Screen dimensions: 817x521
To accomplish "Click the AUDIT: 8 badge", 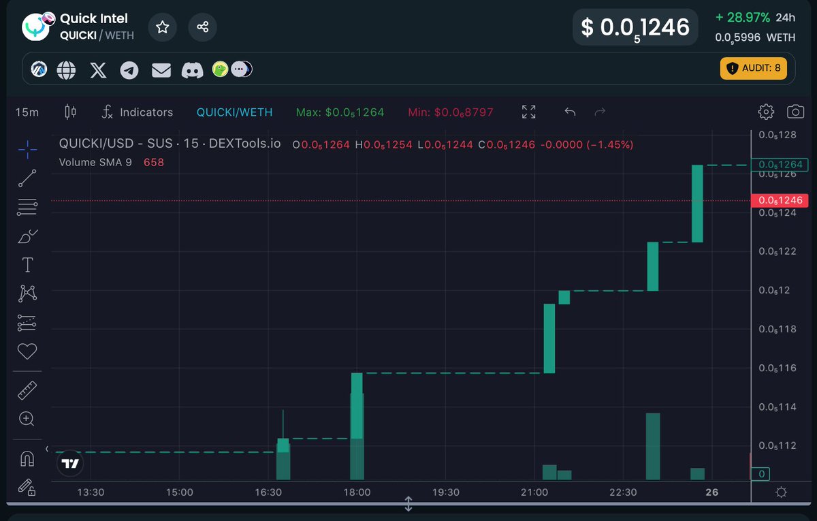I will [x=754, y=68].
